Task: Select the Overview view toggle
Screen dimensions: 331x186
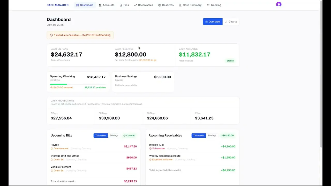Action: (x=213, y=22)
